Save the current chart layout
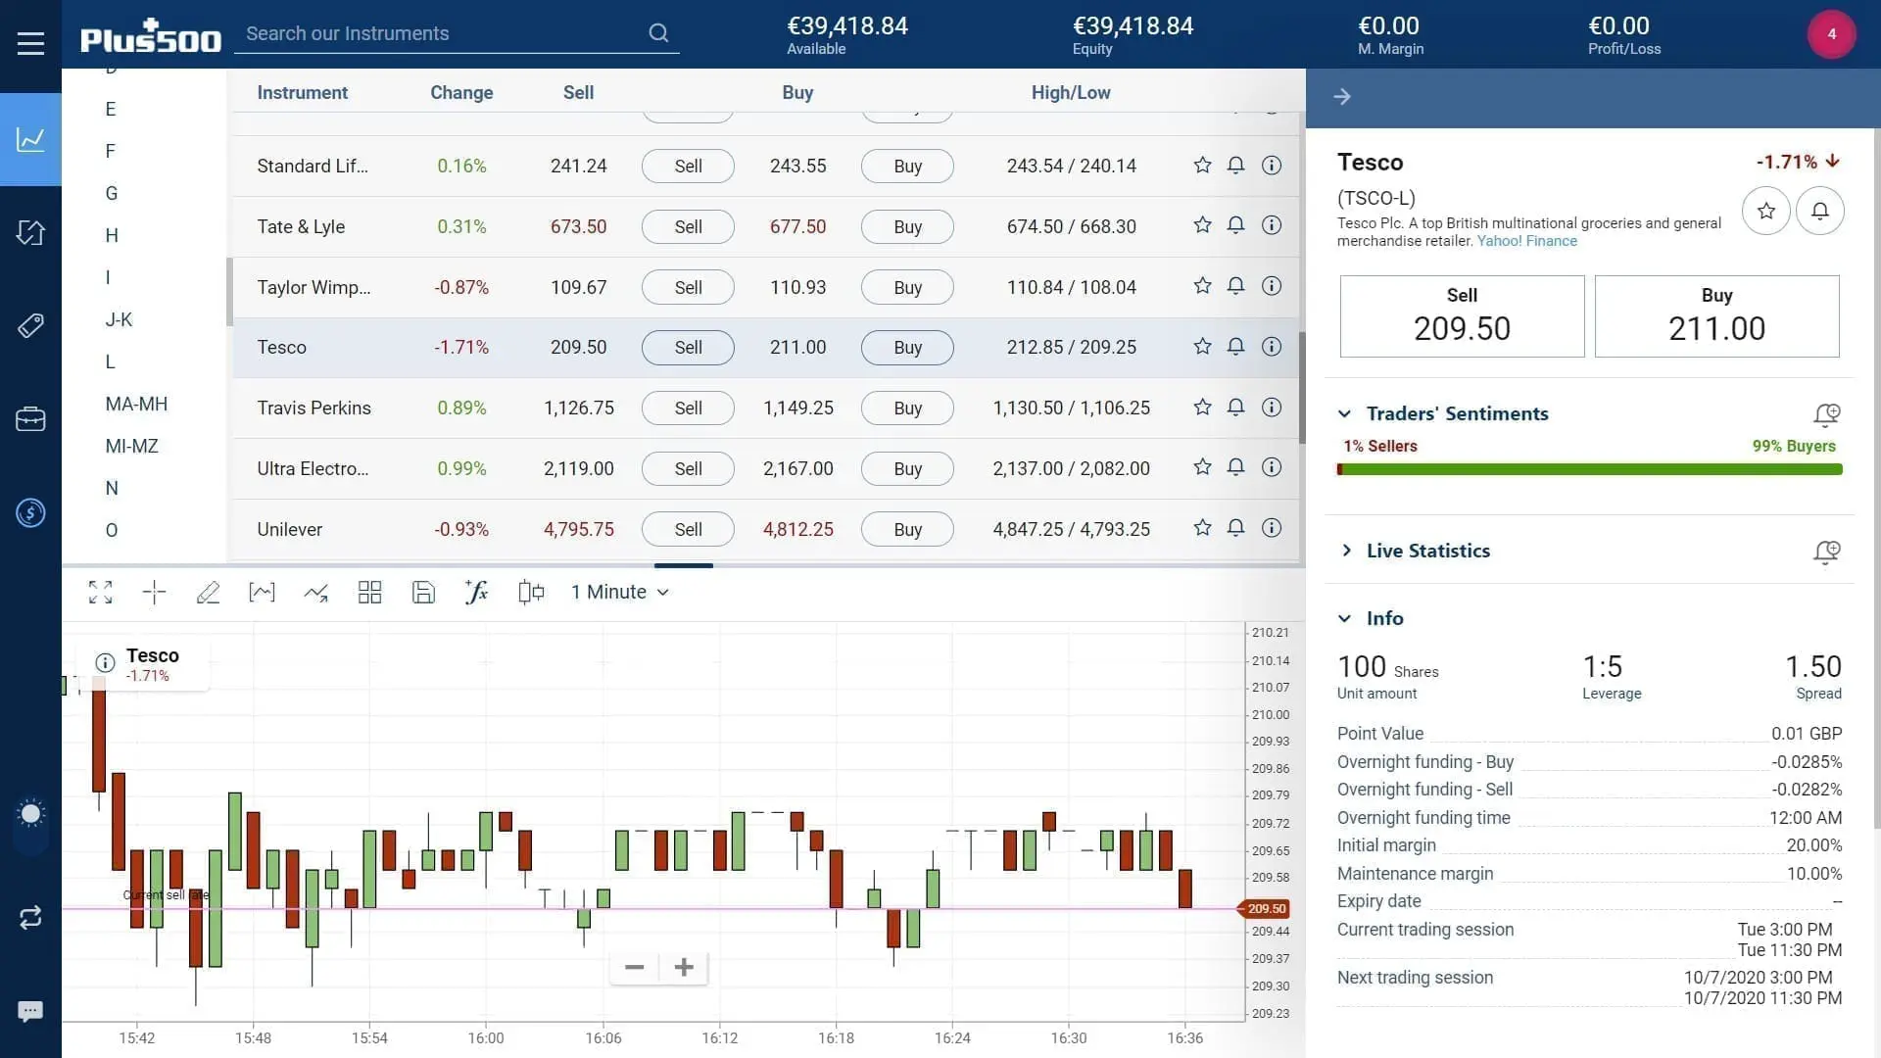Screen dimensions: 1881x1058 tap(423, 592)
